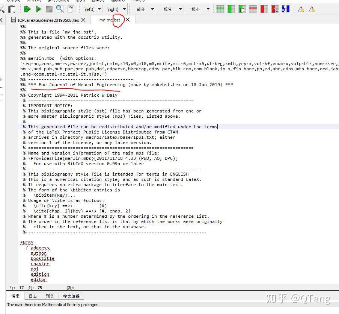
Task: Click the 插入 insert mode indicator
Action: click(x=71, y=288)
